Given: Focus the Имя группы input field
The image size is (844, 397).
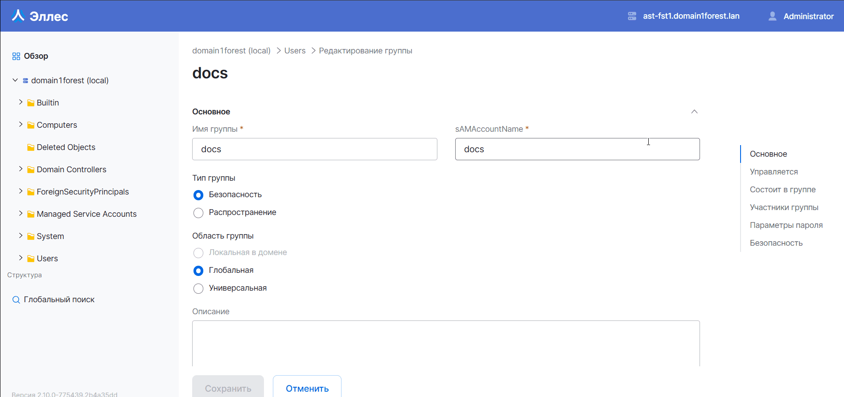Looking at the screenshot, I should click(x=314, y=149).
